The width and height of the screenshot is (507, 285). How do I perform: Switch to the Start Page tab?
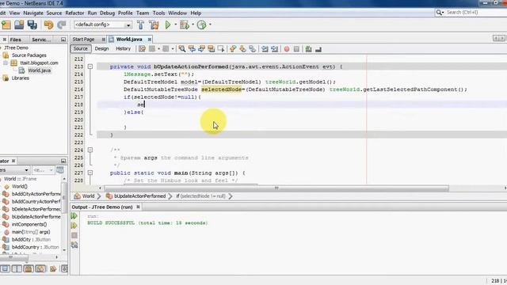[x=83, y=39]
